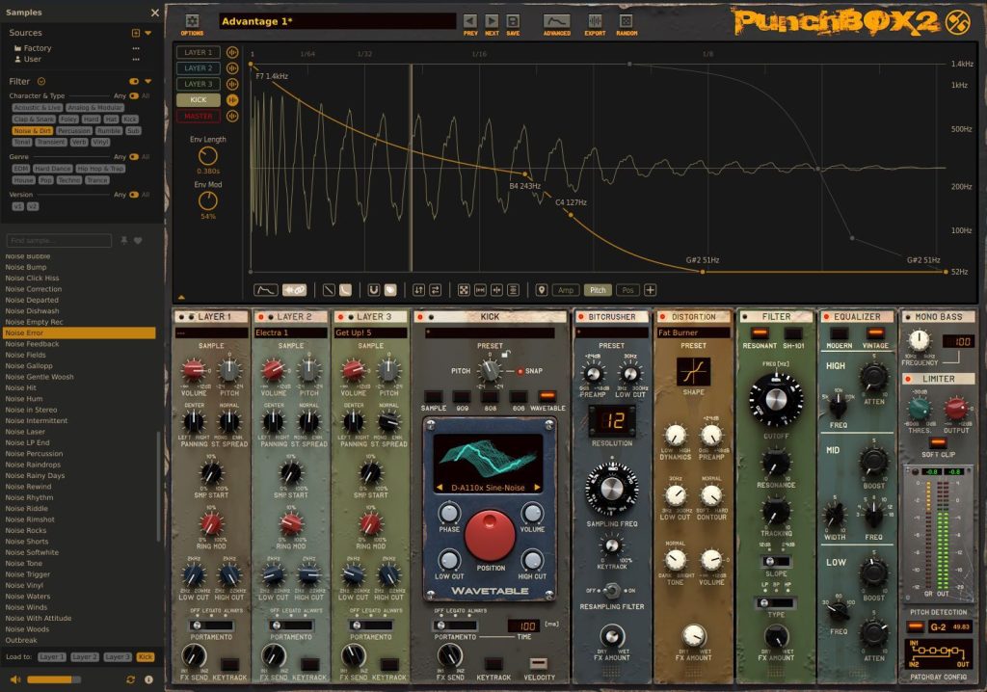
Task: Open the Distortion preset Fat Burner selector
Action: pyautogui.click(x=693, y=333)
